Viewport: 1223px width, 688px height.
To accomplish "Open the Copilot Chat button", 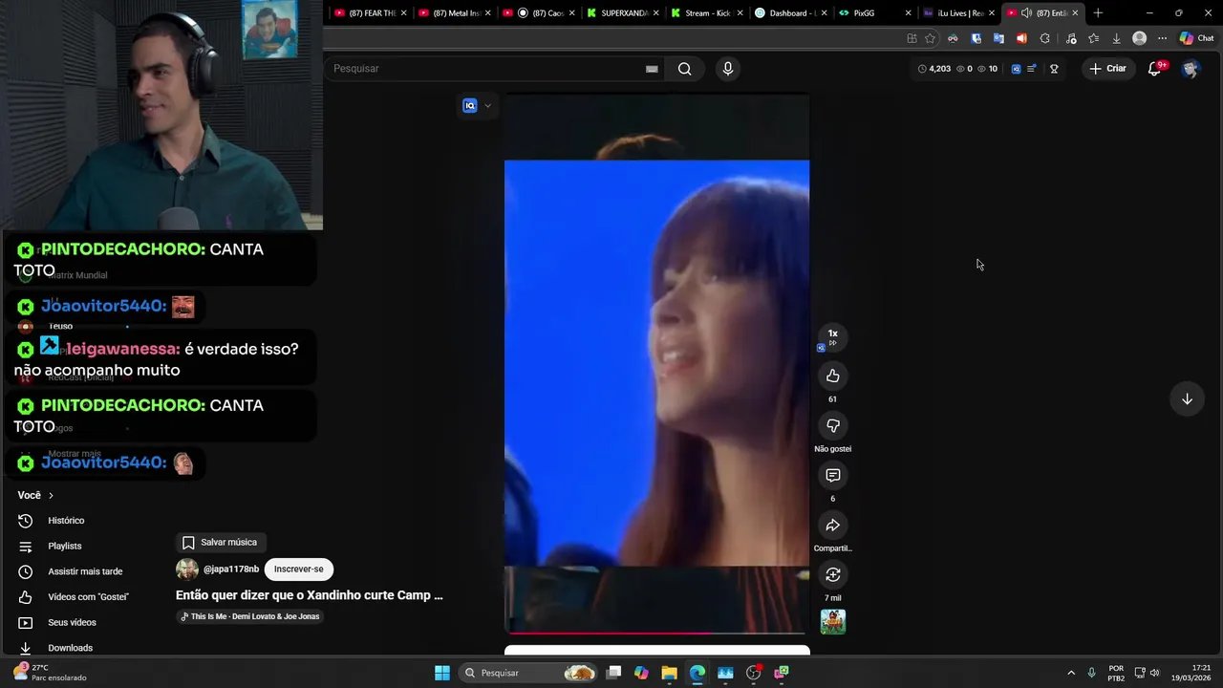I will point(1196,38).
